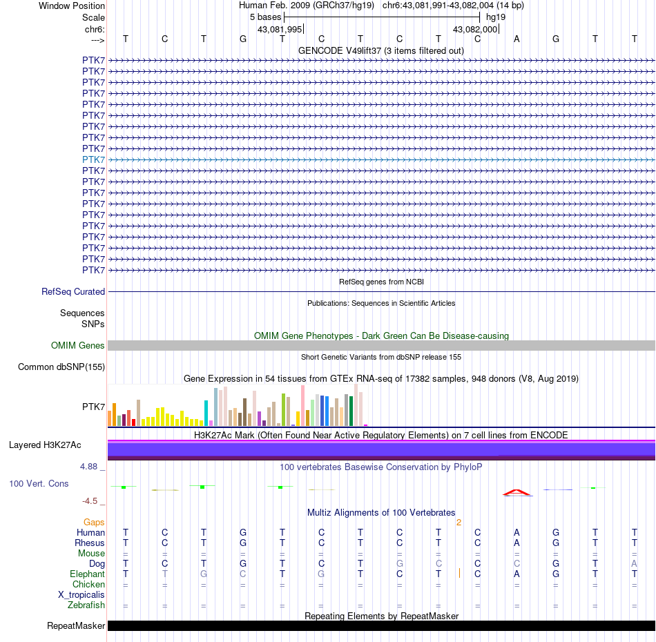Click the PTK7 label beside the GTEx bar chart
Viewport: 656px width, 642px height.
[93, 407]
